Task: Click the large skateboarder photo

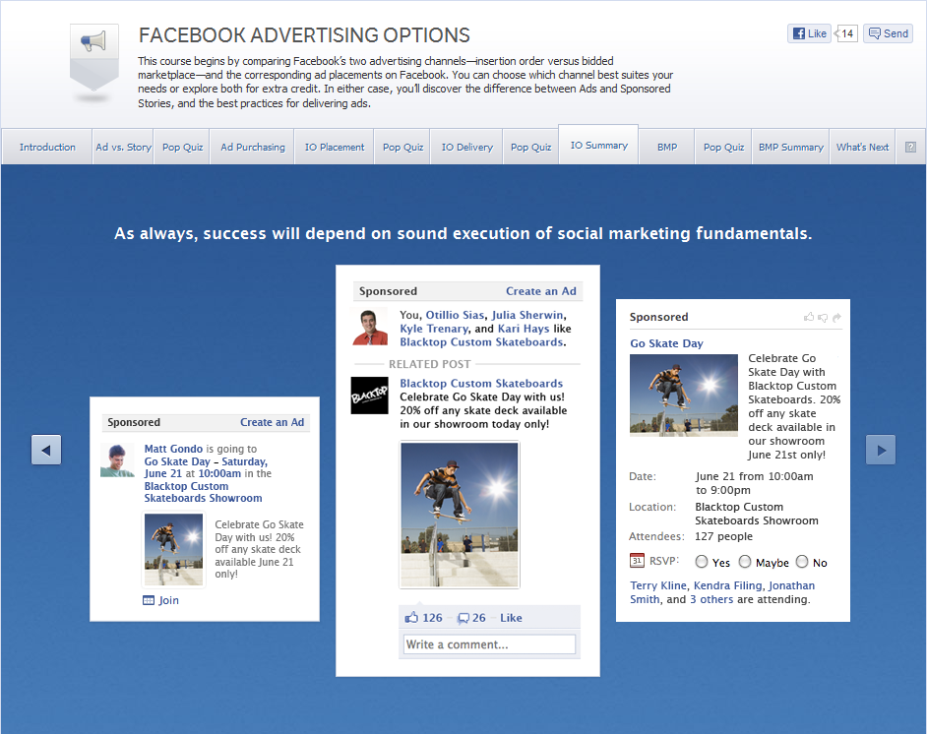Action: tap(460, 515)
